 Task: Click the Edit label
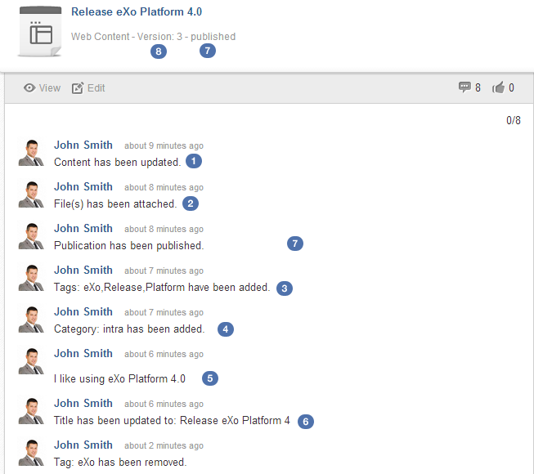[96, 88]
